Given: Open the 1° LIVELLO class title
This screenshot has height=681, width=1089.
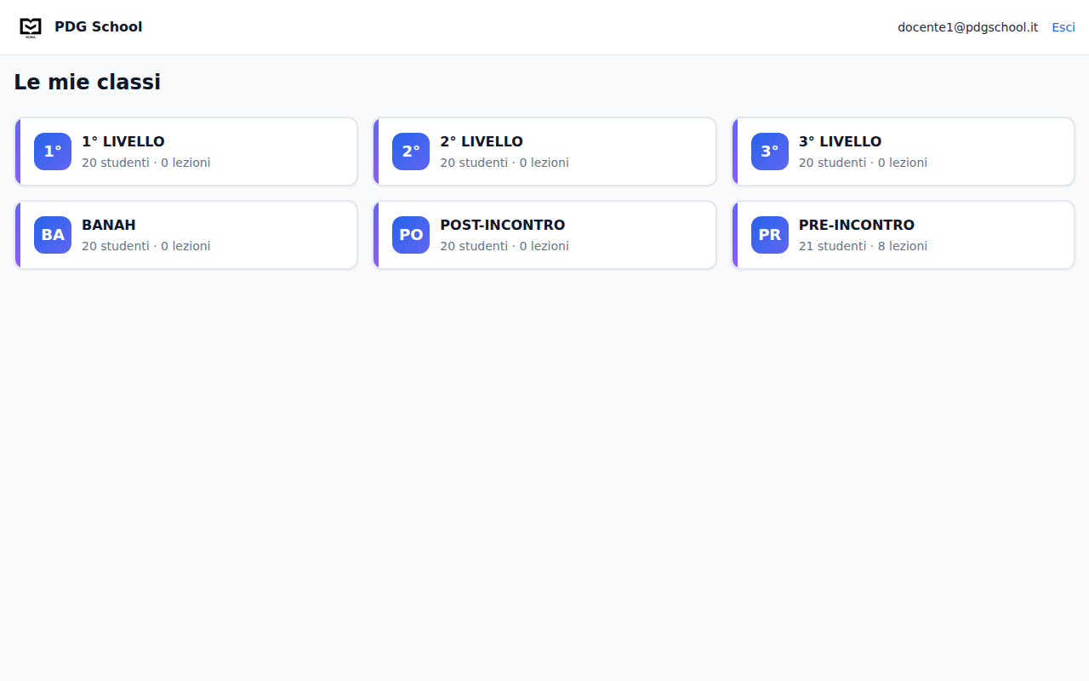Looking at the screenshot, I should click(123, 141).
